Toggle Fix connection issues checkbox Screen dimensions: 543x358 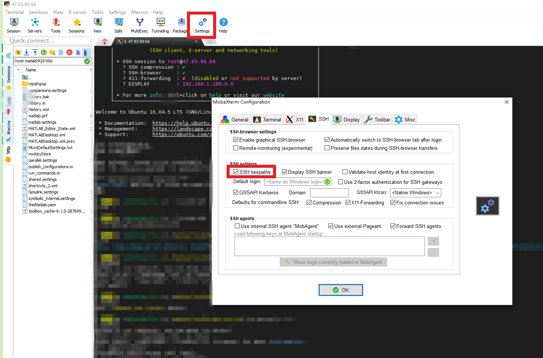point(393,203)
